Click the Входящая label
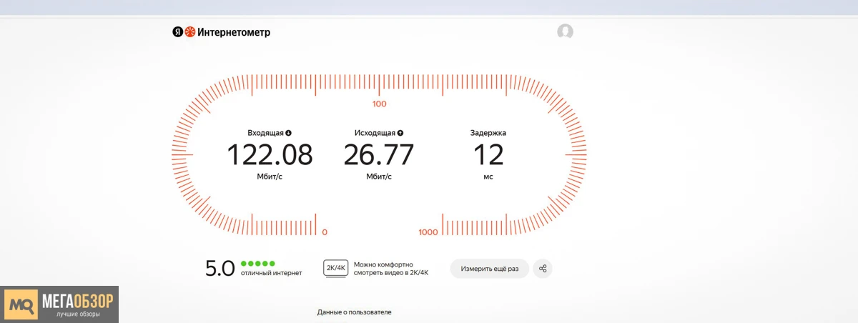 pyautogui.click(x=265, y=133)
